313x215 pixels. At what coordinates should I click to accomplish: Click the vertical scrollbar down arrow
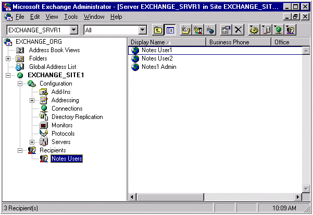click(306, 188)
